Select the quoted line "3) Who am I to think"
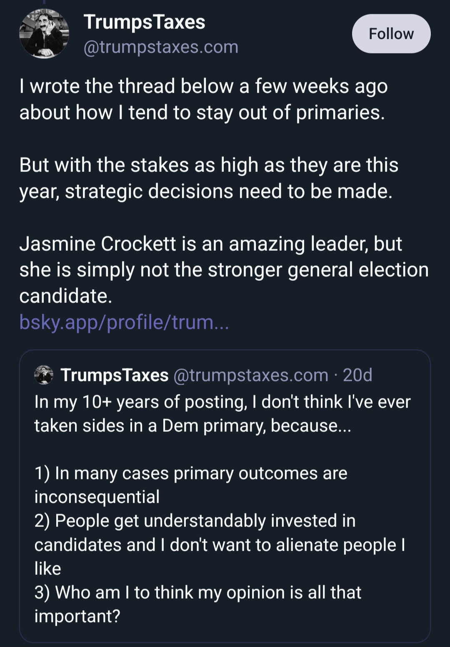This screenshot has height=647, width=450. (198, 592)
